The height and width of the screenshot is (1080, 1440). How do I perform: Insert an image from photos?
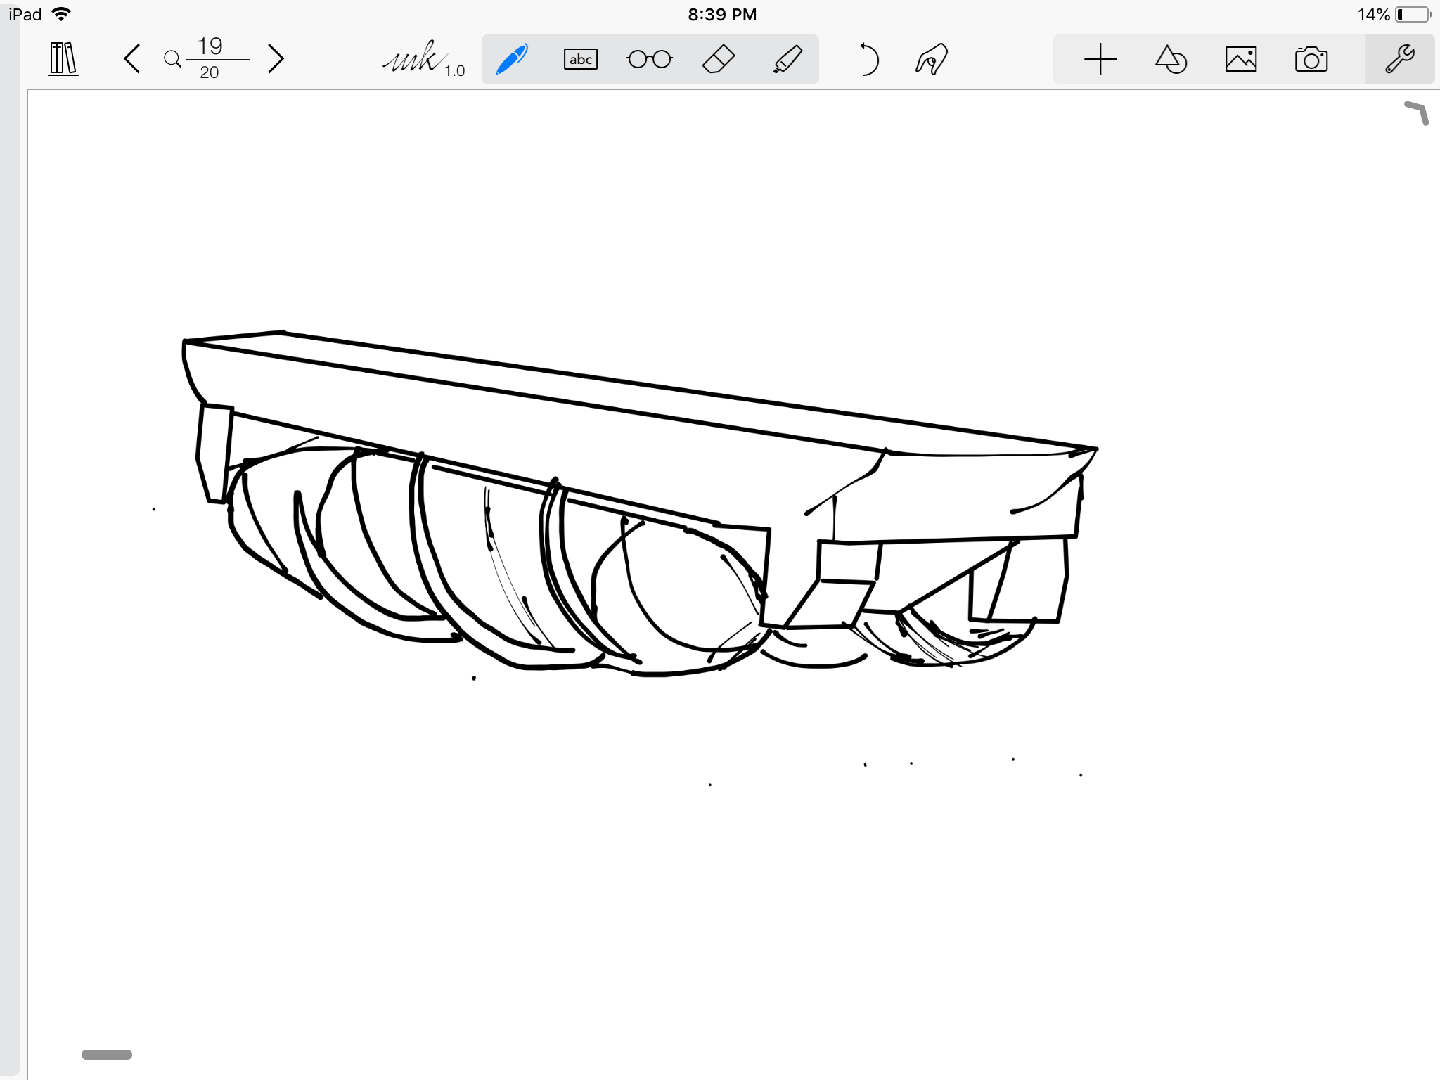pyautogui.click(x=1241, y=59)
